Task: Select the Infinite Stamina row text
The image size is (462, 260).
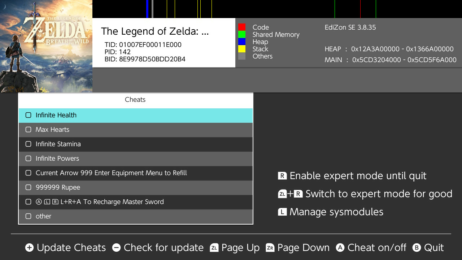Action: click(58, 144)
